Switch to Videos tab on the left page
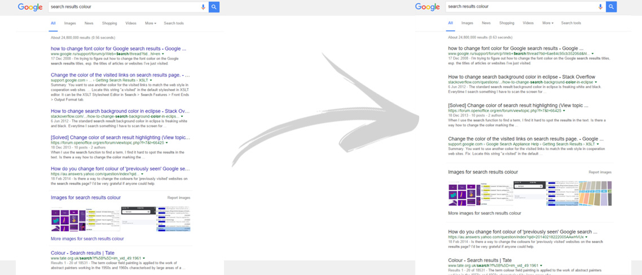This screenshot has width=642, height=275. pos(131,23)
